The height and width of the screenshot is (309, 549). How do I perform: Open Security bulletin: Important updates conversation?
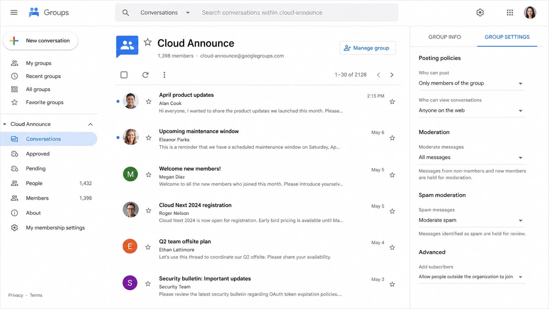205,278
